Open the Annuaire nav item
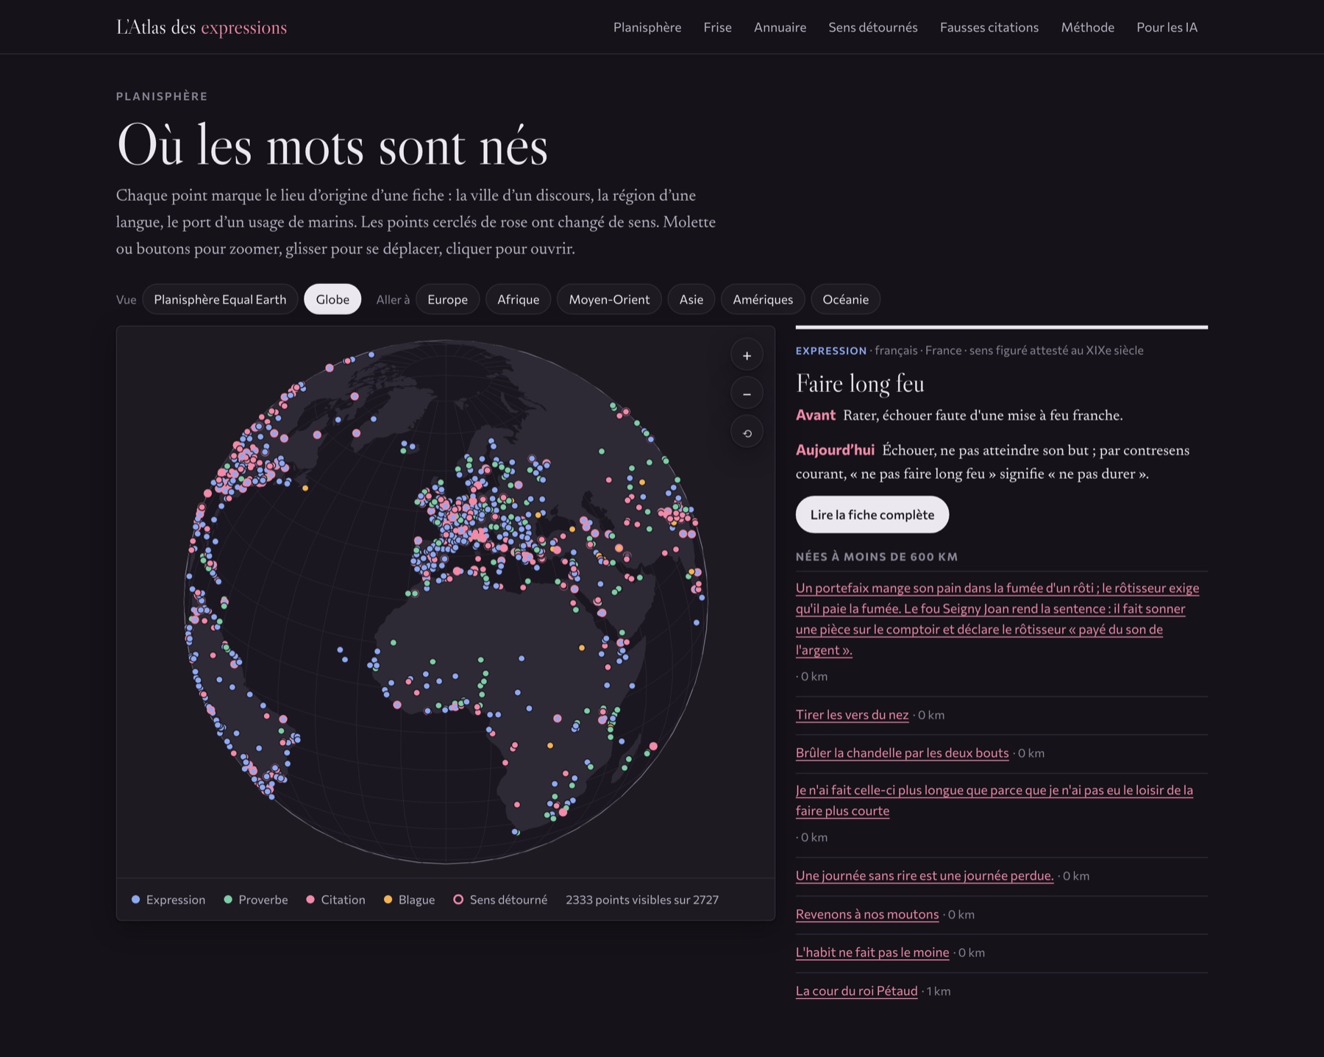1324x1057 pixels. coord(780,27)
